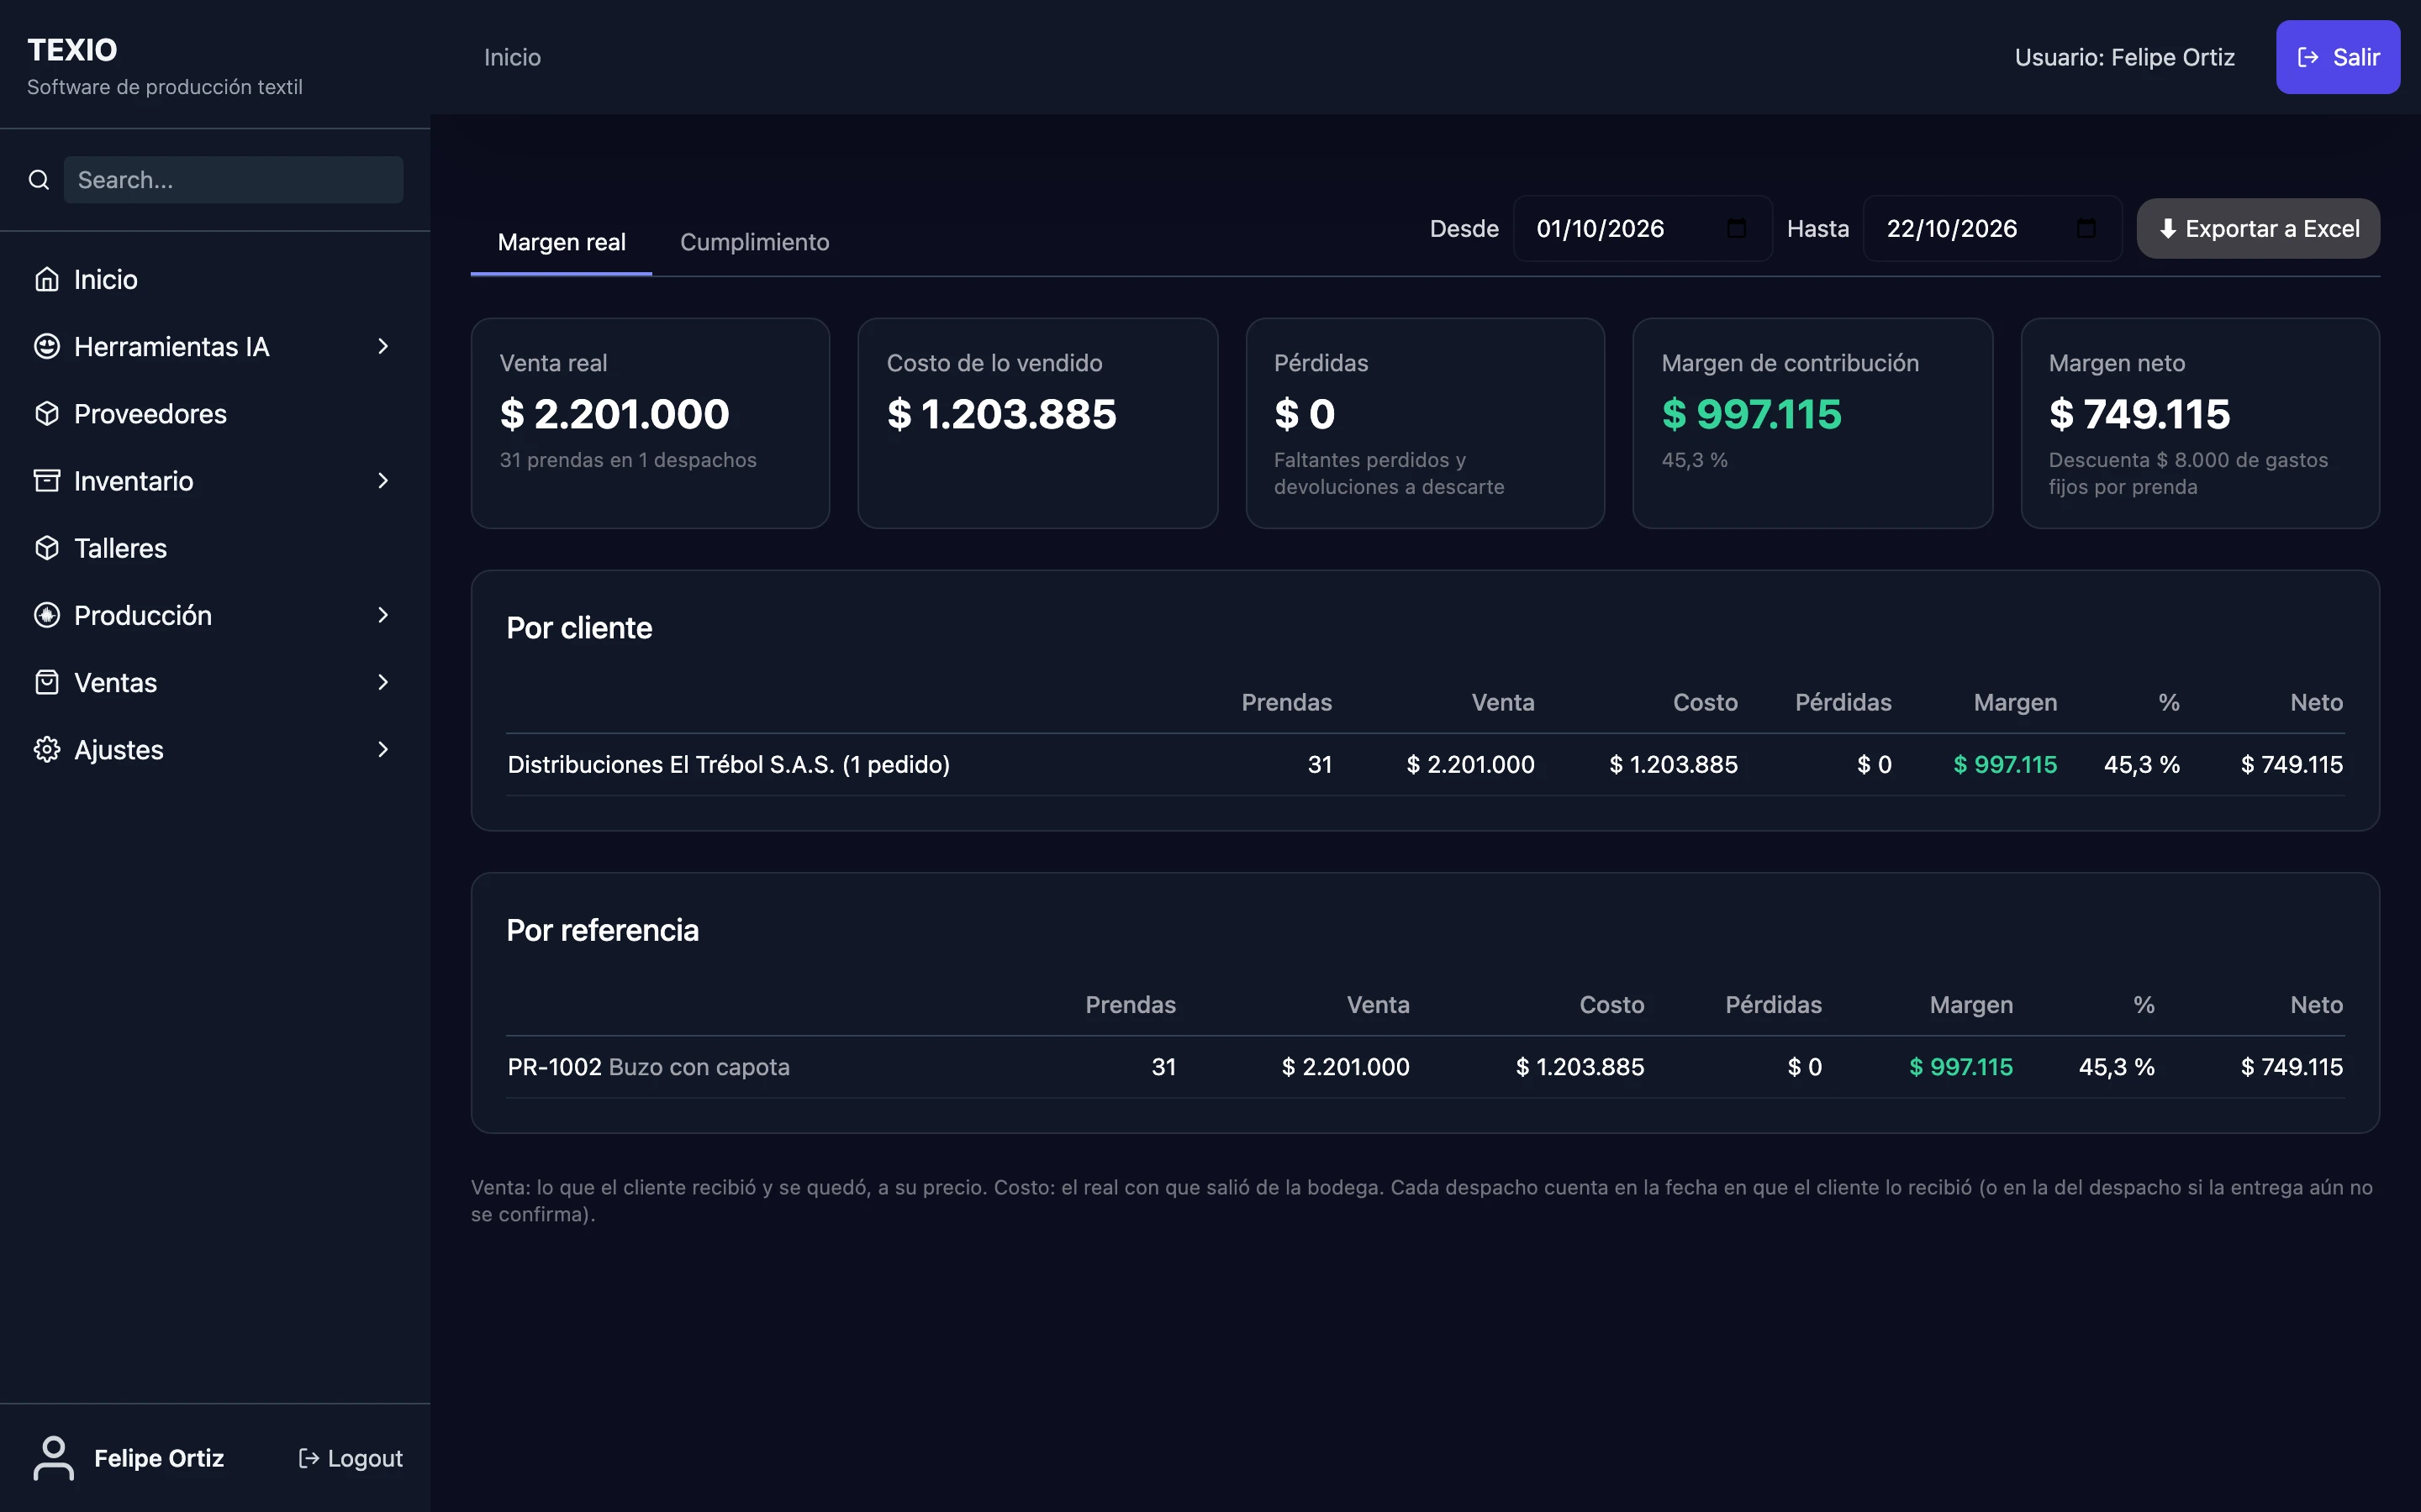The width and height of the screenshot is (2421, 1512).
Task: Click the Ventas shopping bag icon
Action: 47,682
